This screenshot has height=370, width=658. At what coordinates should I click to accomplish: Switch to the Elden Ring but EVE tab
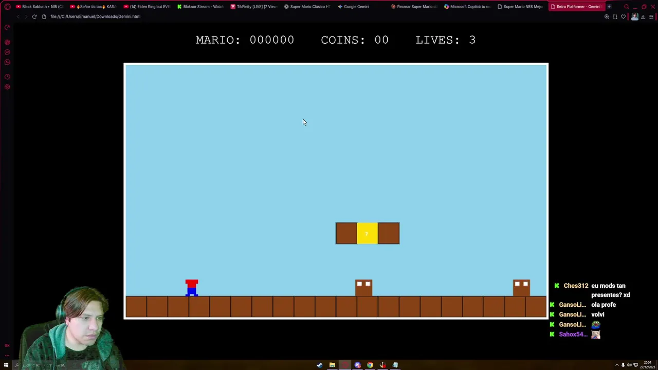coord(147,7)
